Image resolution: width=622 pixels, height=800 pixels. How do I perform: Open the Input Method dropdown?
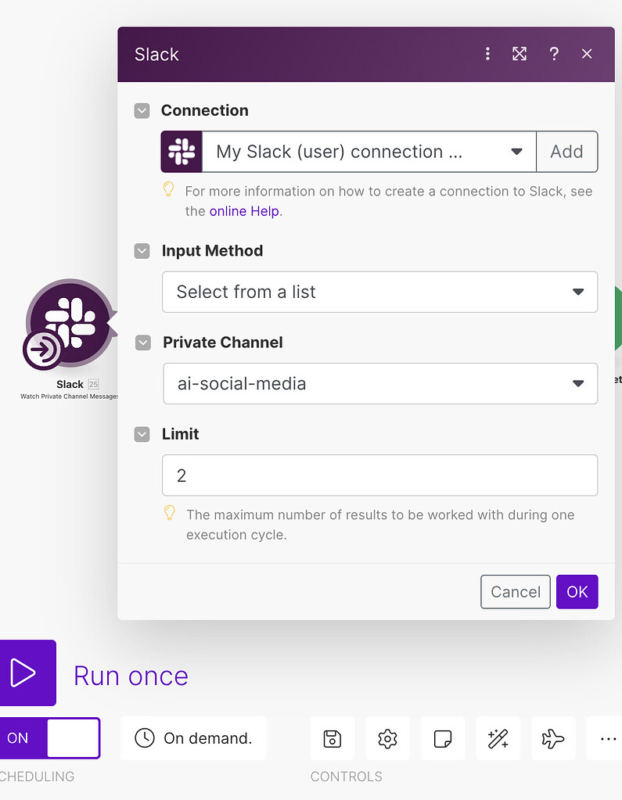coord(578,291)
